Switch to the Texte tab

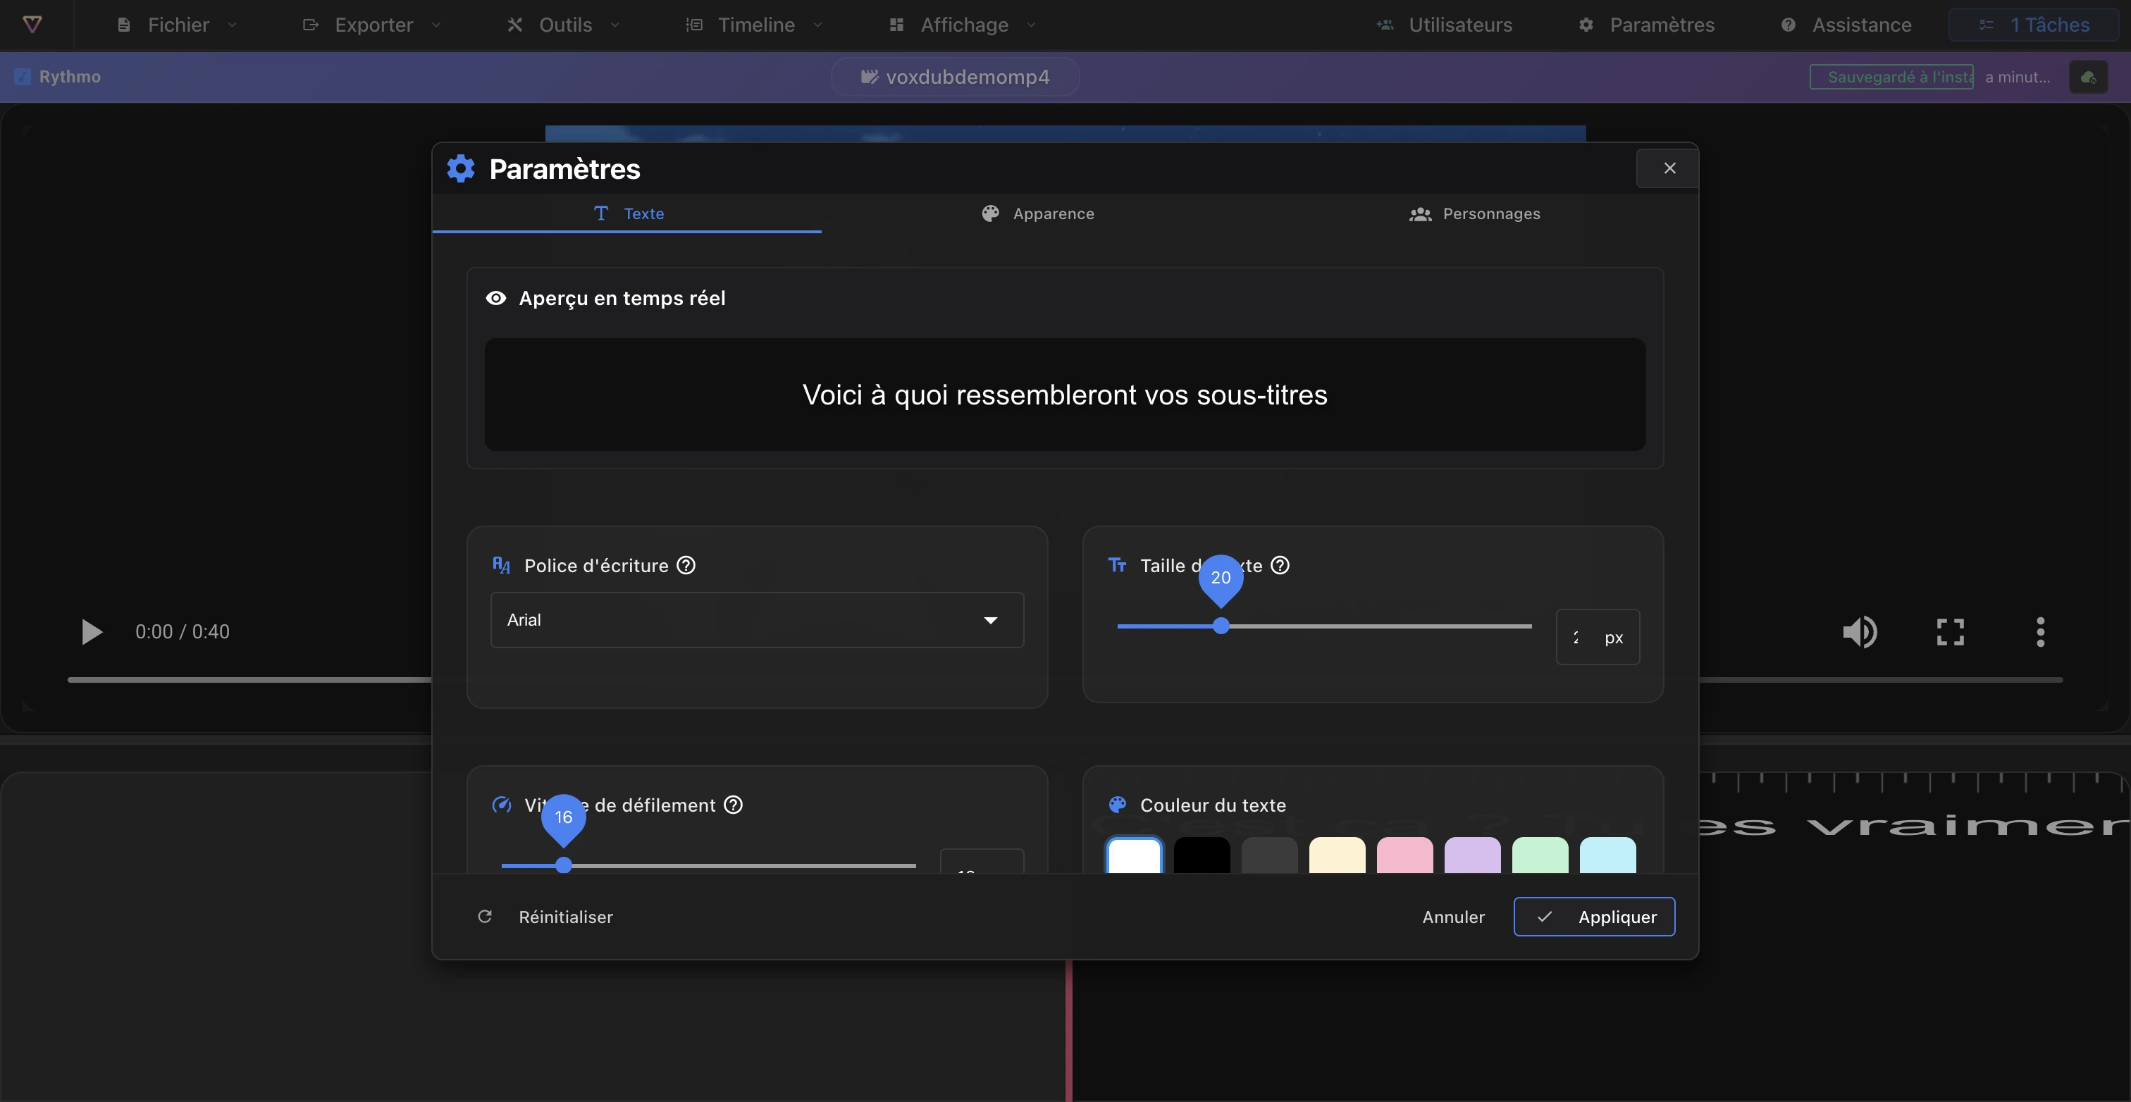coord(628,213)
